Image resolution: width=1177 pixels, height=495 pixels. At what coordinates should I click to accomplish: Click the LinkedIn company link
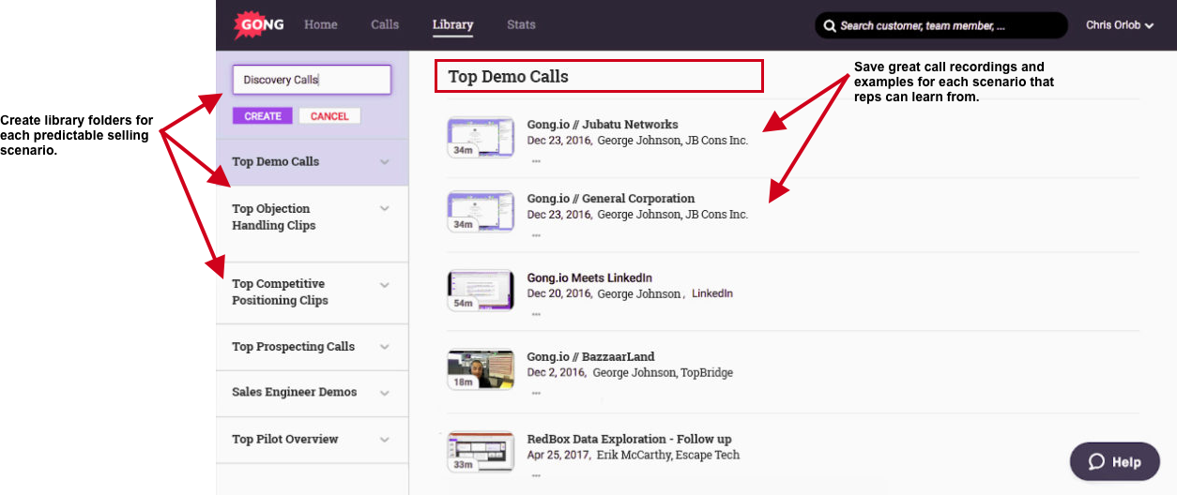(x=712, y=293)
